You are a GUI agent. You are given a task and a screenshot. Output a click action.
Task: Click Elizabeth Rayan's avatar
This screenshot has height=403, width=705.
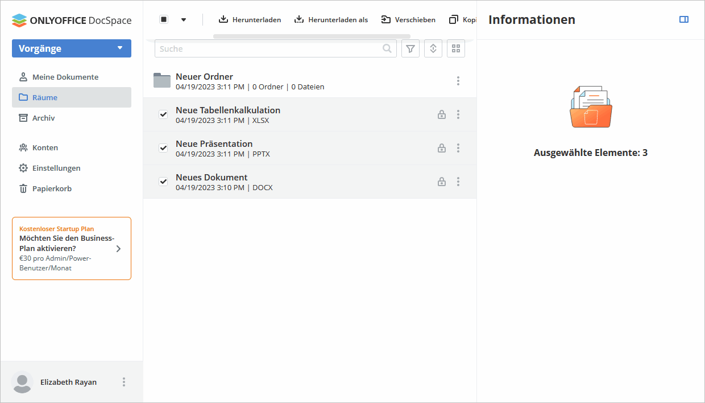tap(23, 382)
